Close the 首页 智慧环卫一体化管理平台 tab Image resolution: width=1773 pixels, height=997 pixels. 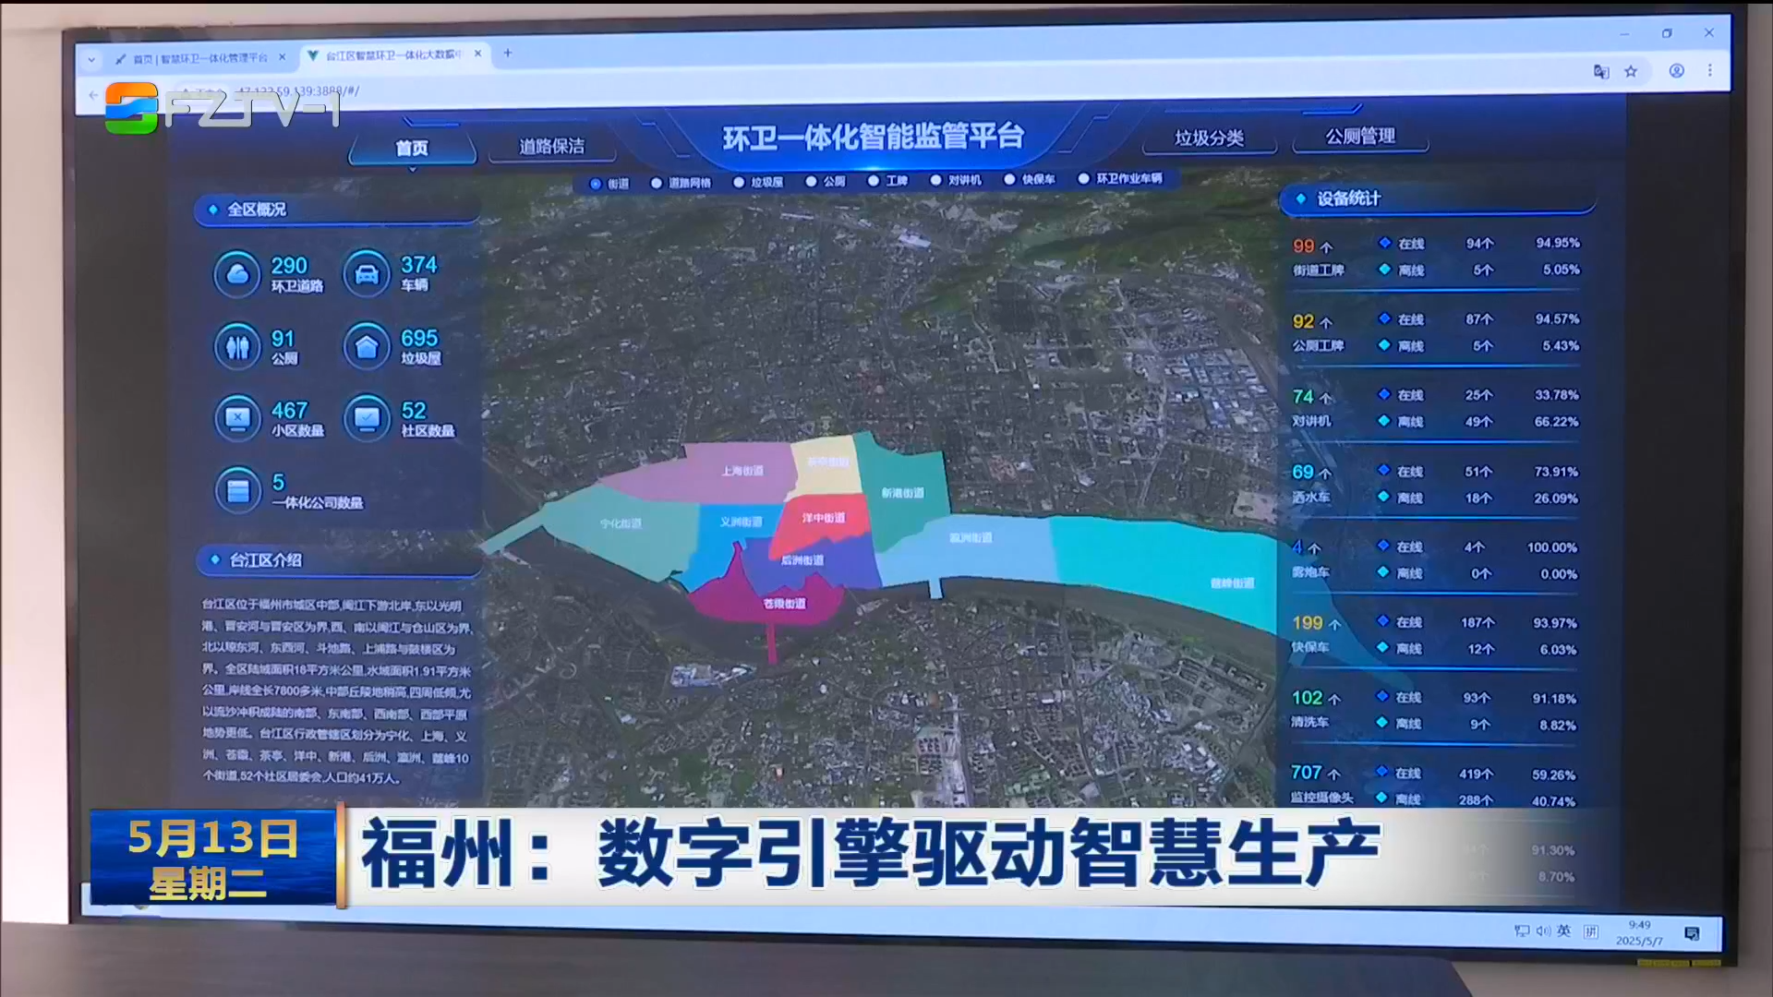click(282, 56)
